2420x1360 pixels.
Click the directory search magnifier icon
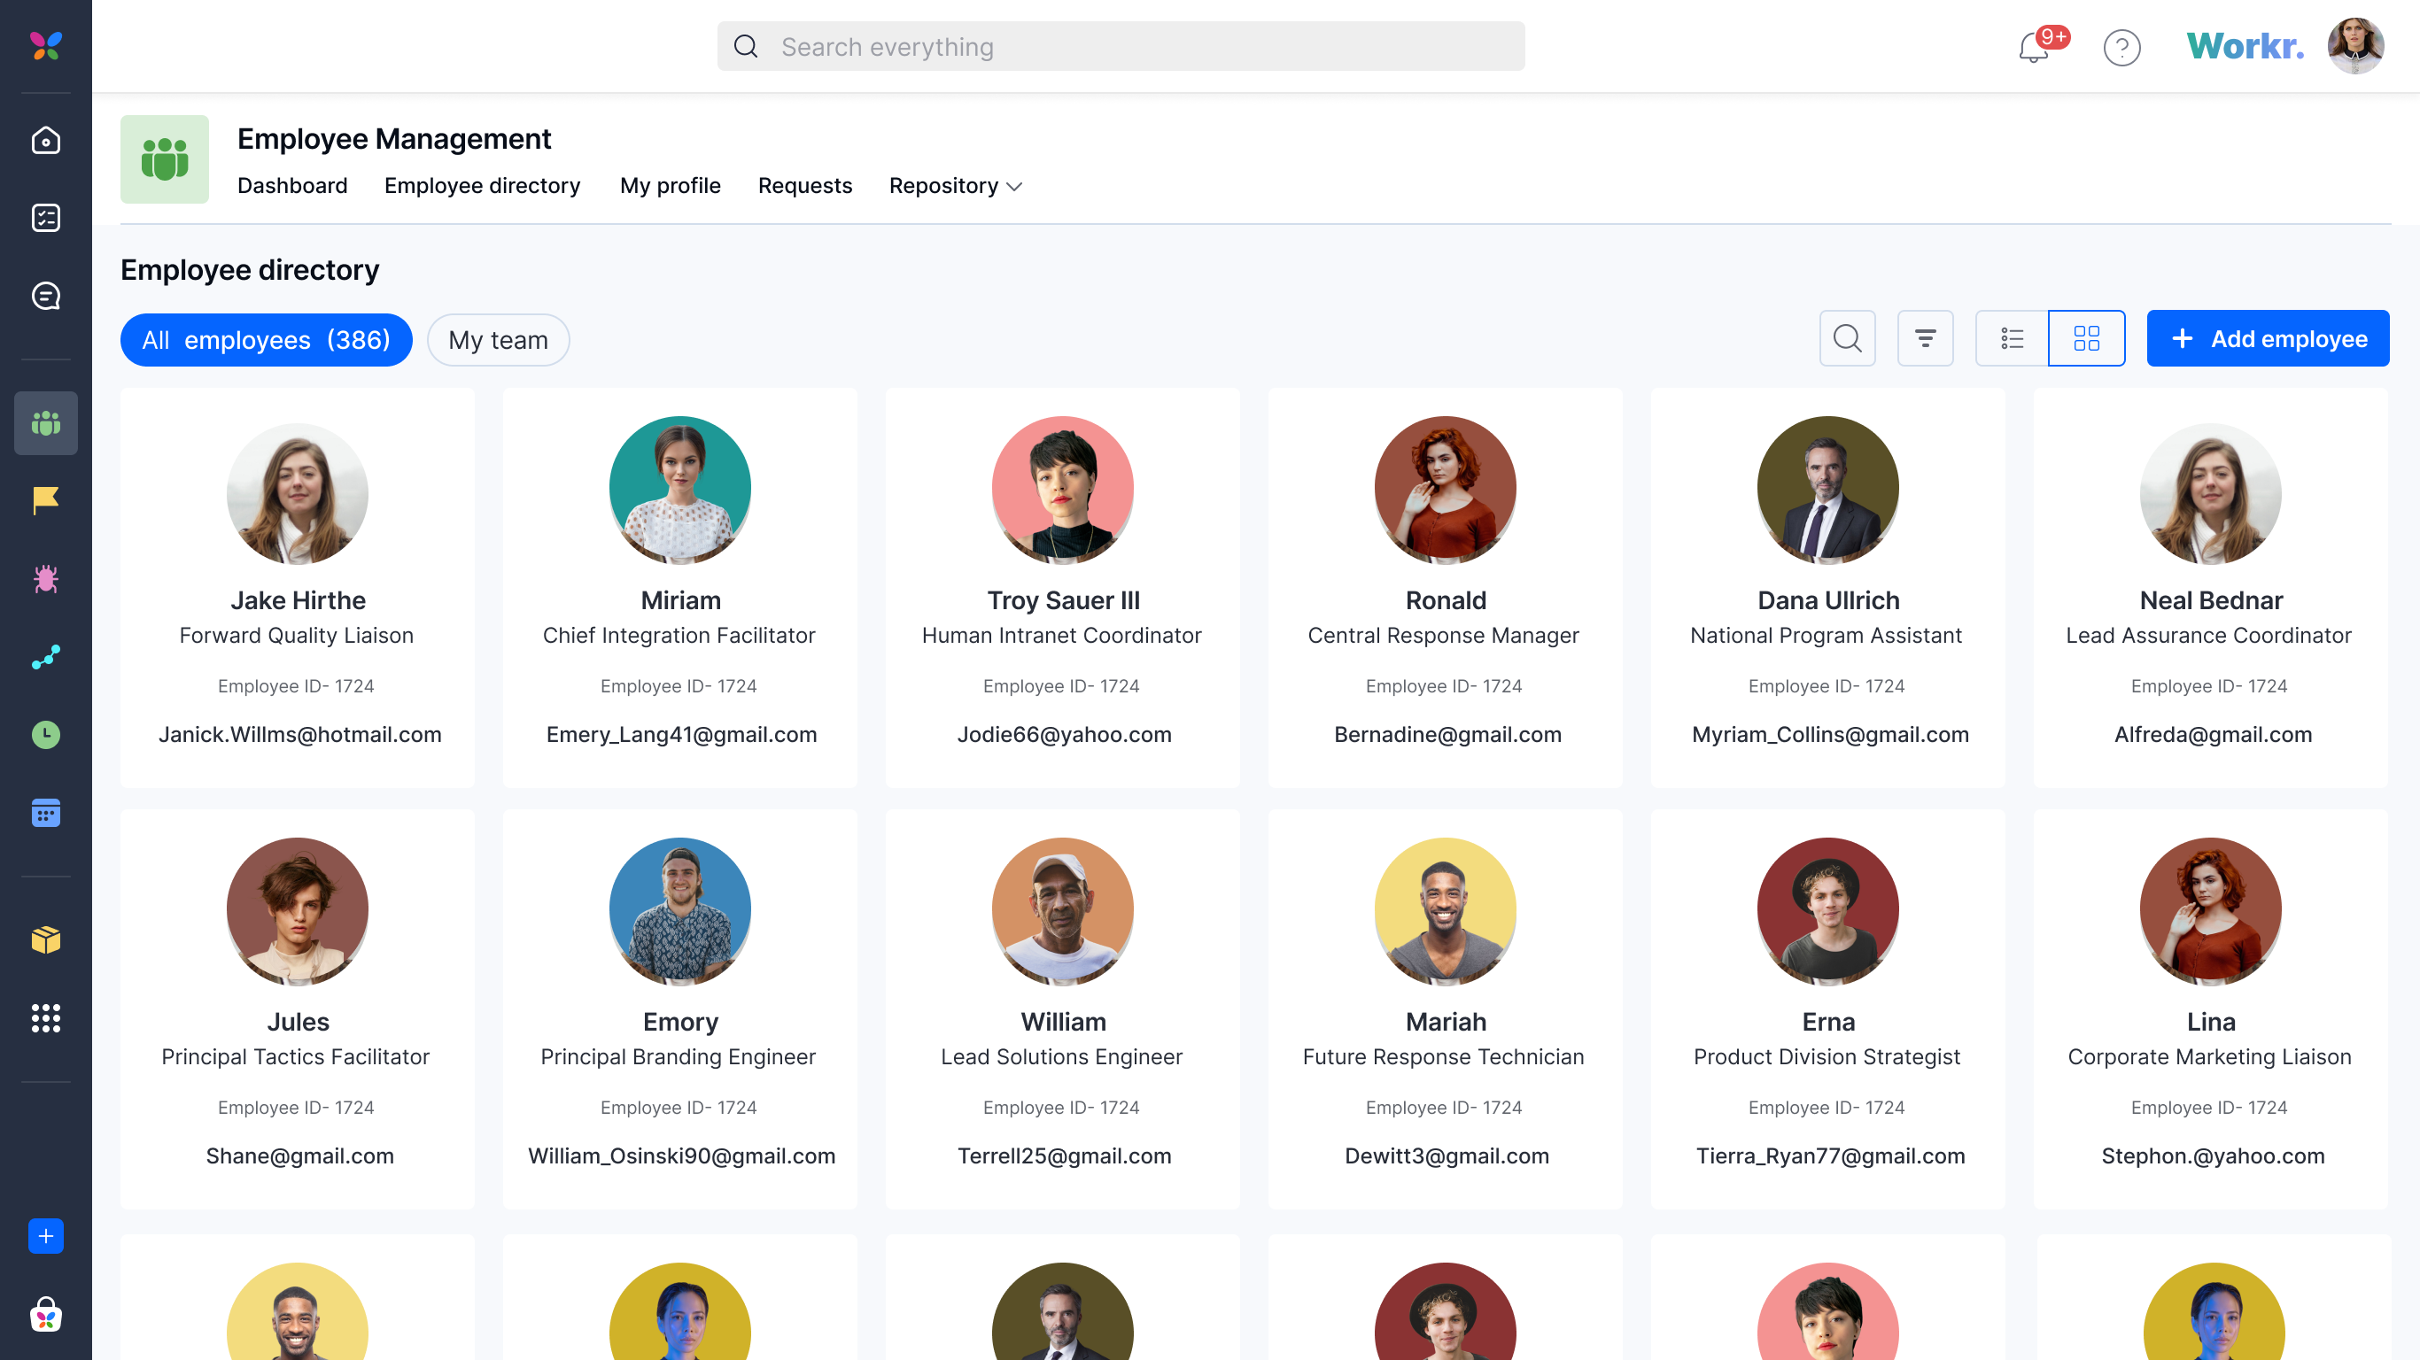tap(1847, 338)
